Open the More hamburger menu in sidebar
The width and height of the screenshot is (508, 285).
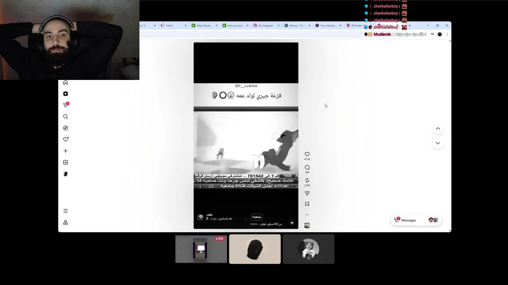click(65, 211)
